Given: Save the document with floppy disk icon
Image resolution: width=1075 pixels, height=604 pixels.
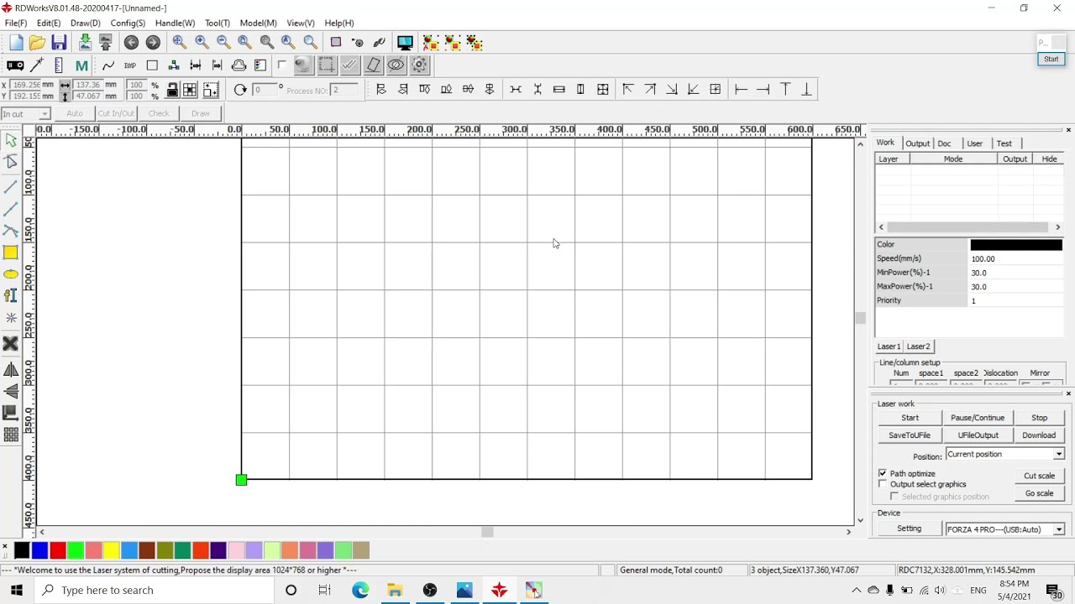Looking at the screenshot, I should click(59, 43).
